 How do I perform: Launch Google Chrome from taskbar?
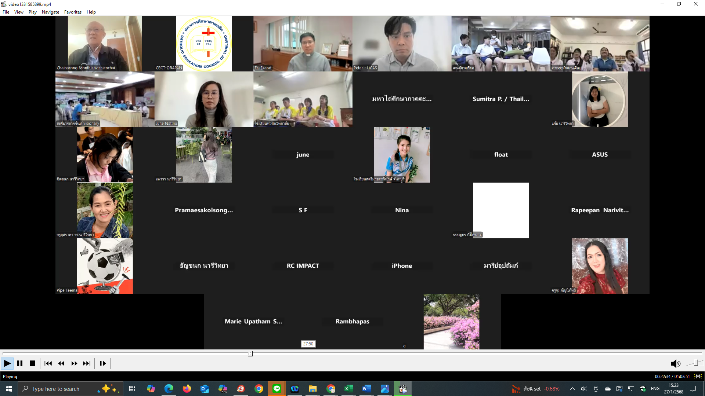point(259,389)
